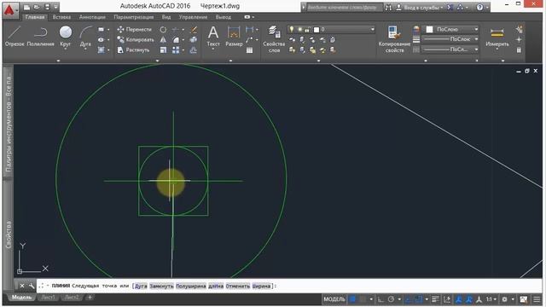Toggle layer lock padlock icon

(307, 30)
